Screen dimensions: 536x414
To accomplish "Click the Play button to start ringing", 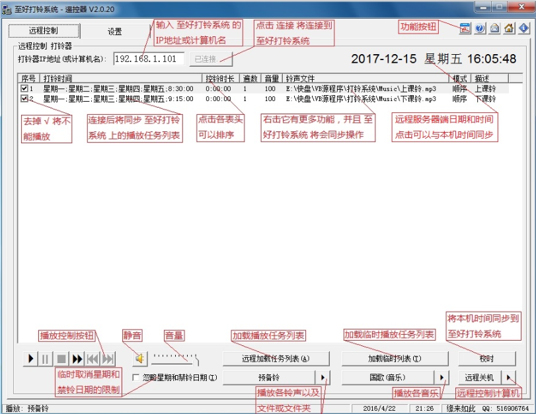I will [x=30, y=359].
